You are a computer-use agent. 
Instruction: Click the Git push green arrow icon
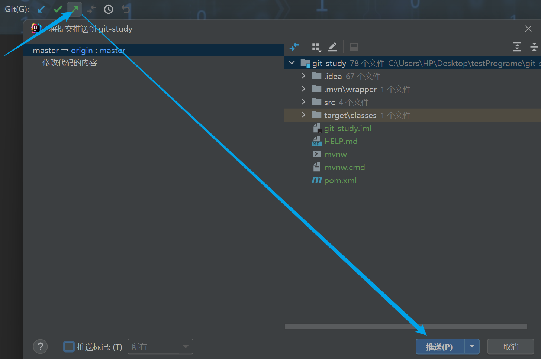point(75,9)
